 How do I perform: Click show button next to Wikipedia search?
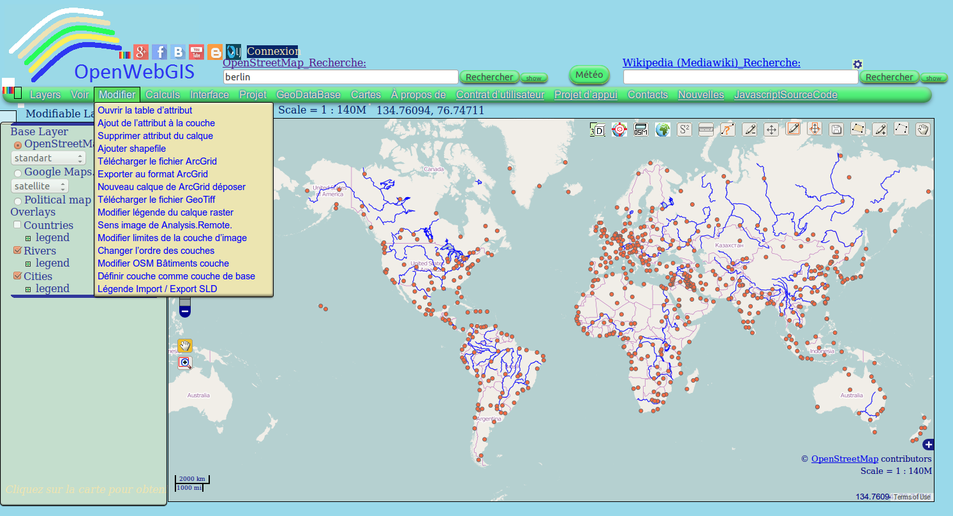click(933, 78)
